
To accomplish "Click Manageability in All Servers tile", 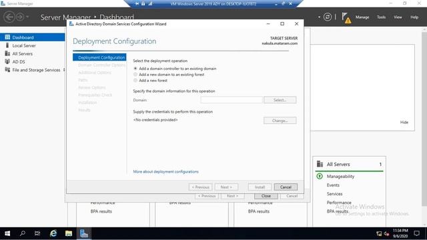I will click(x=340, y=176).
